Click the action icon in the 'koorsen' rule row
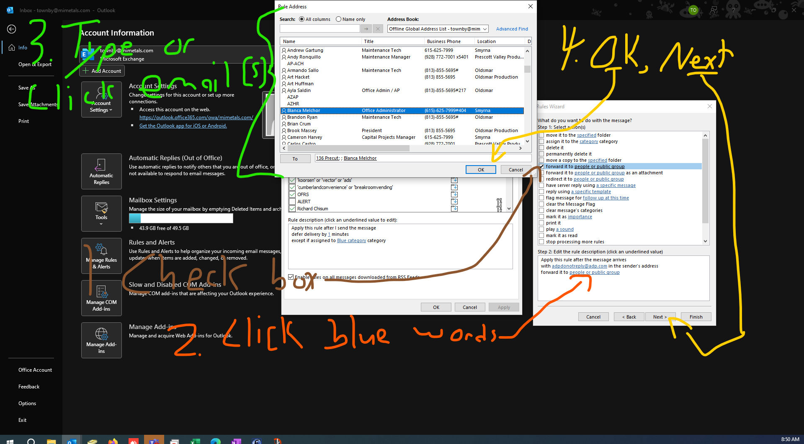804x444 pixels. 454,180
